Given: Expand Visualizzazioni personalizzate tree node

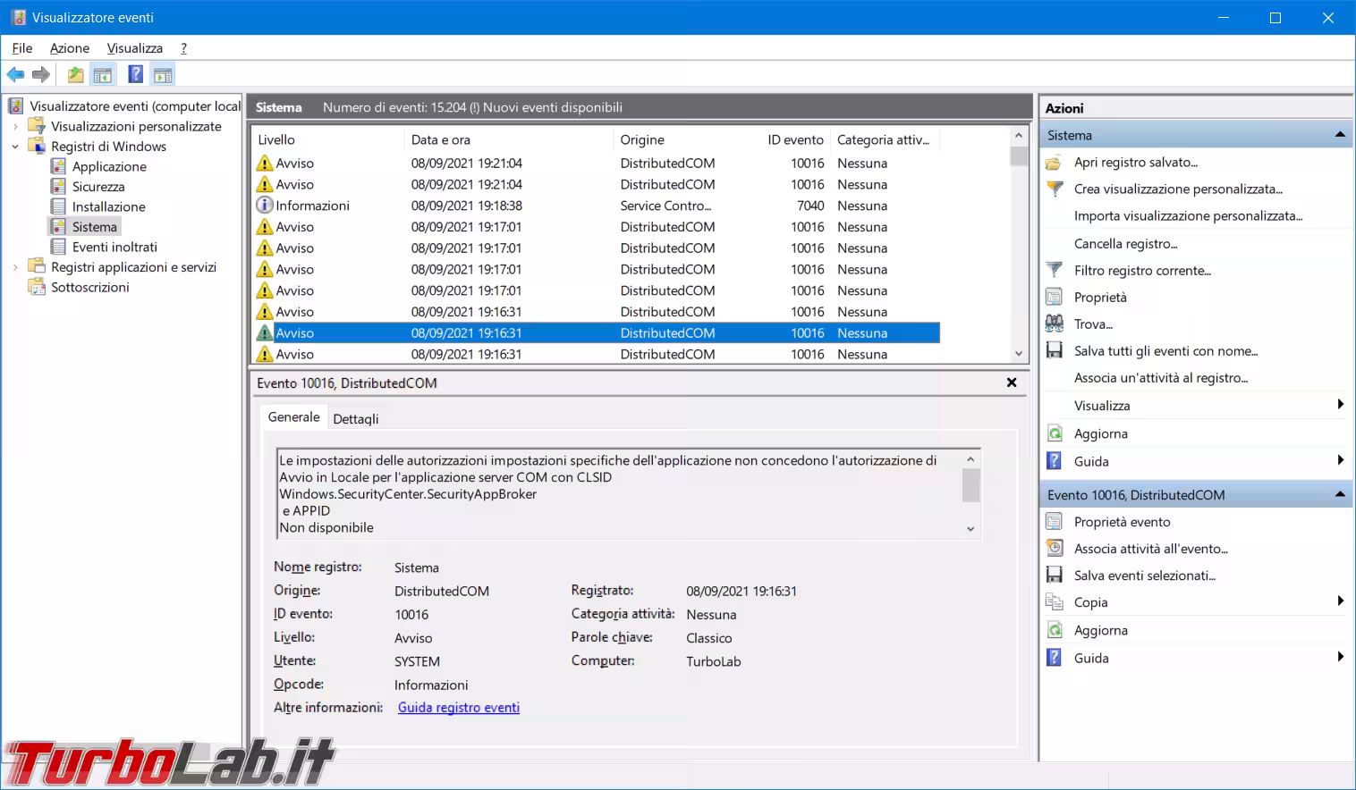Looking at the screenshot, I should pos(15,127).
